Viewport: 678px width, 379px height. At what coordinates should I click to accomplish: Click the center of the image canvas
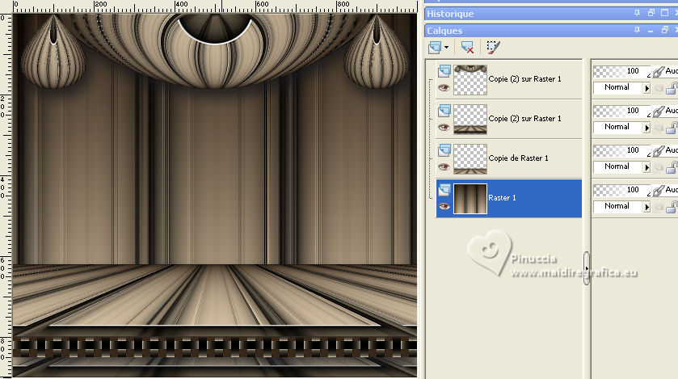(215, 196)
